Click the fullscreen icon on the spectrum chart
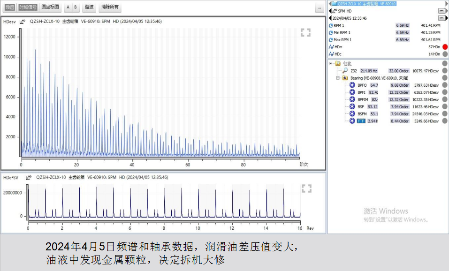449x271 pixels. (x=305, y=32)
